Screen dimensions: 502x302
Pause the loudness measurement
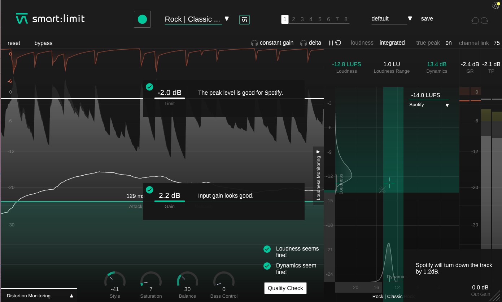(x=331, y=43)
